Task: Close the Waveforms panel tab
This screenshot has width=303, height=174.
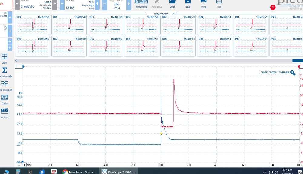Action: 173,14
